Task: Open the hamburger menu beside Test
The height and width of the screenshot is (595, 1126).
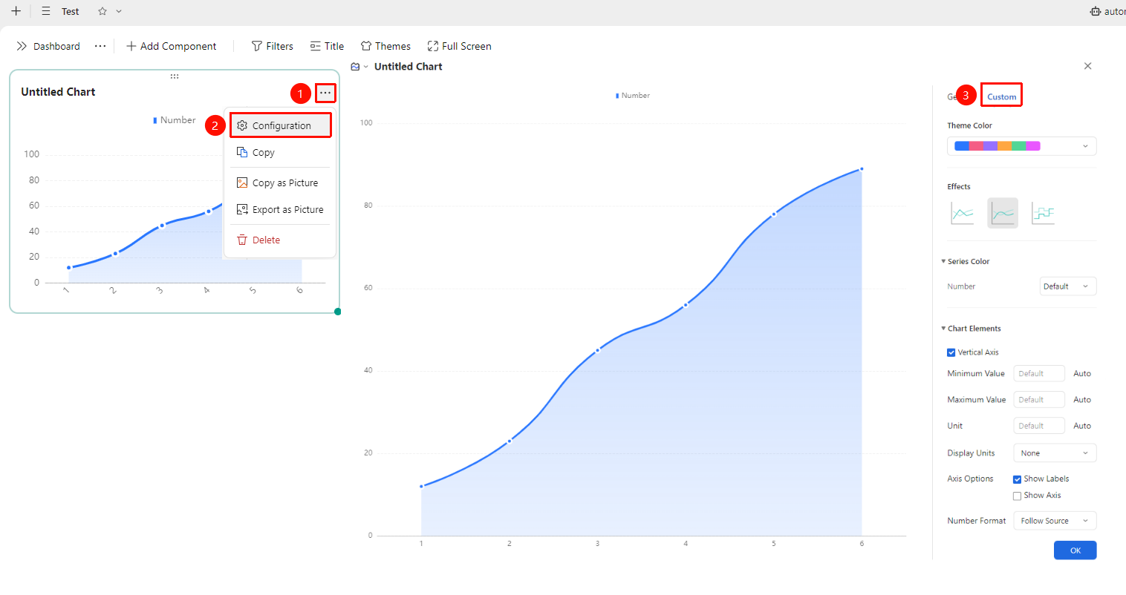Action: (x=46, y=11)
